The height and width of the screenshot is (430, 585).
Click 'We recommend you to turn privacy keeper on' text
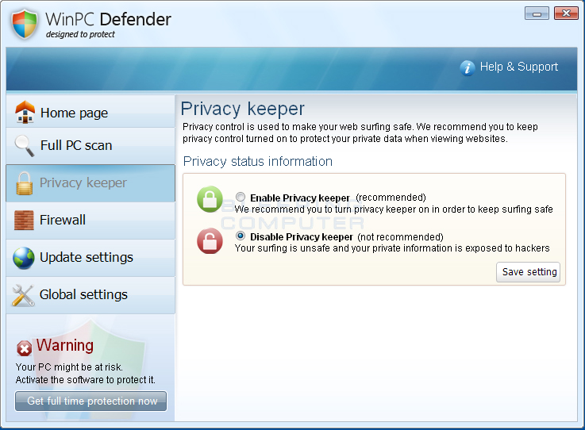click(394, 209)
